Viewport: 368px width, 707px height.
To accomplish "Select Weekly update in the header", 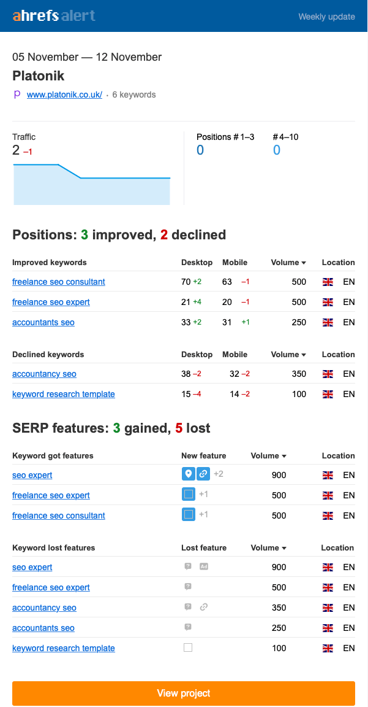I will pos(327,17).
